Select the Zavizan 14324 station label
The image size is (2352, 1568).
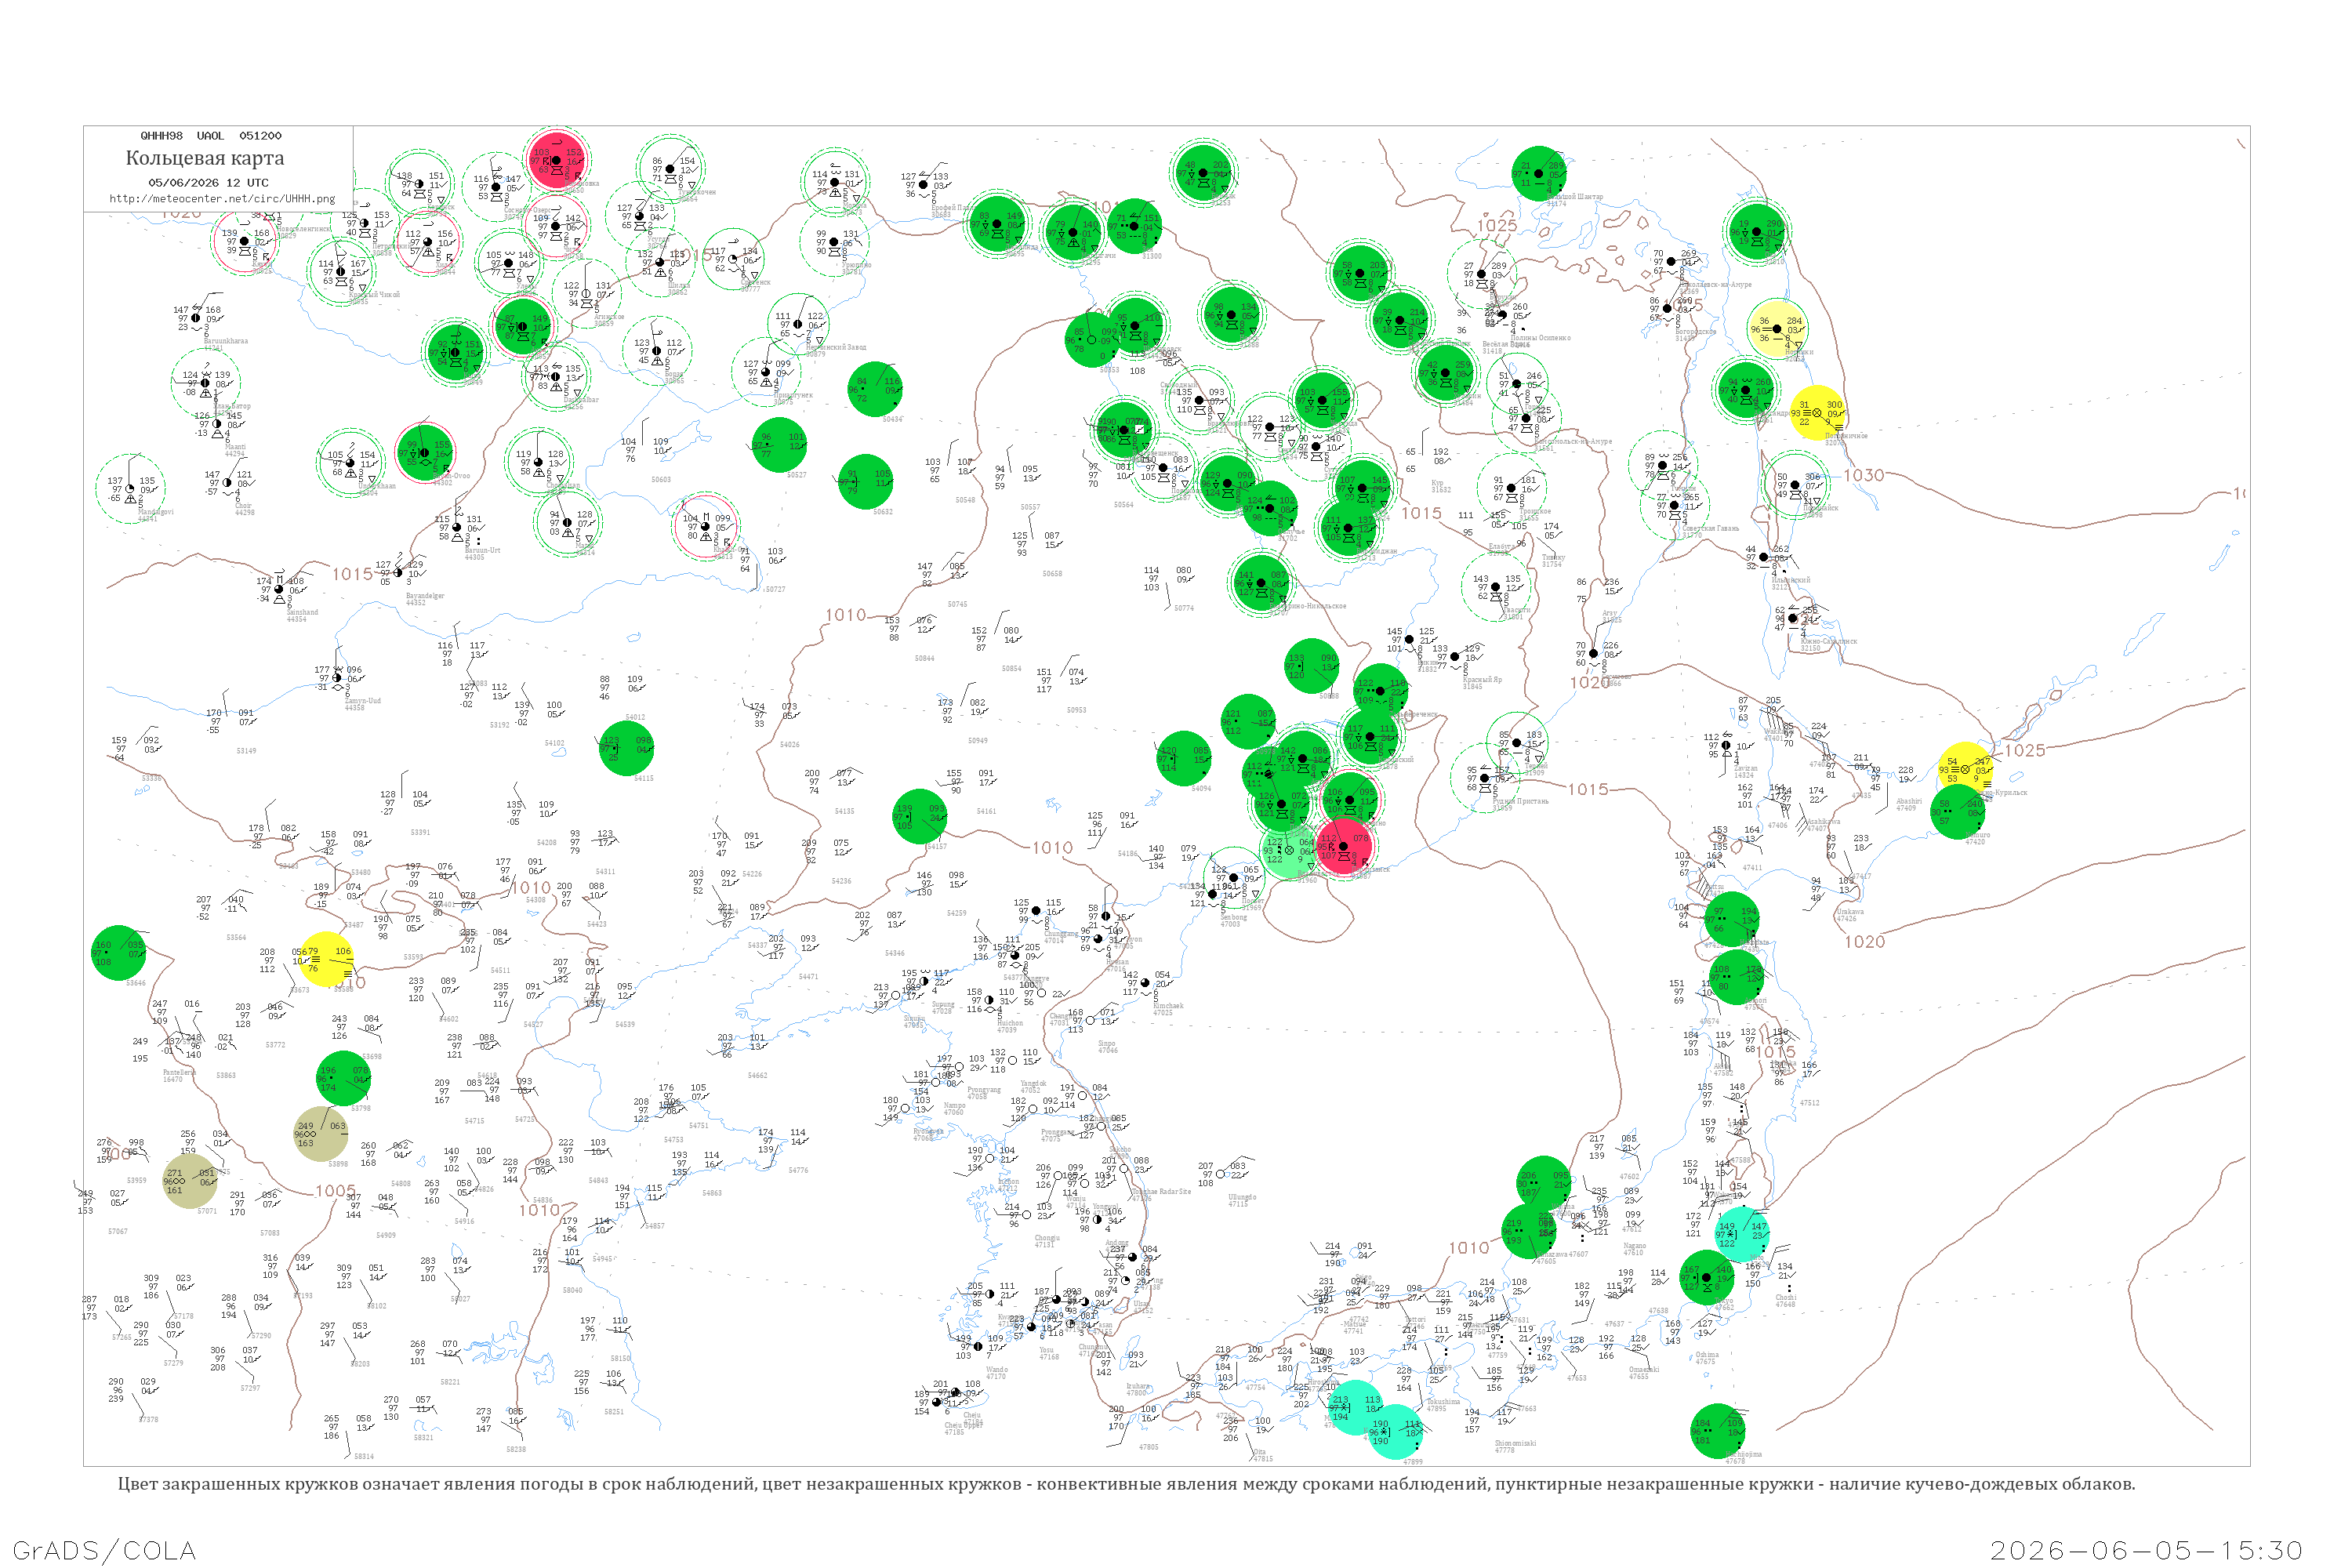tap(1745, 771)
